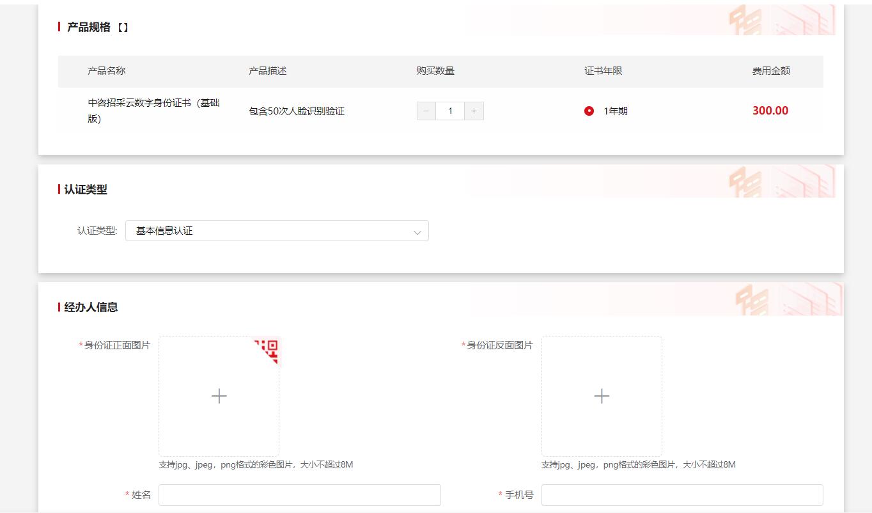Click plus icon to upload 身份证正面图片
The height and width of the screenshot is (513, 872).
tap(219, 397)
